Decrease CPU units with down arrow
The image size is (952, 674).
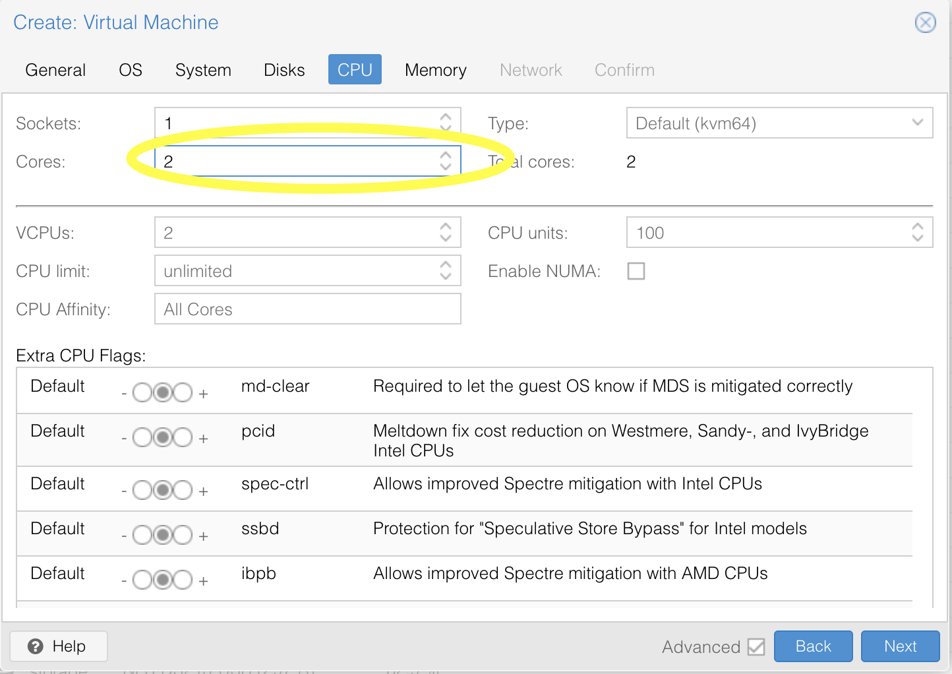(x=918, y=238)
